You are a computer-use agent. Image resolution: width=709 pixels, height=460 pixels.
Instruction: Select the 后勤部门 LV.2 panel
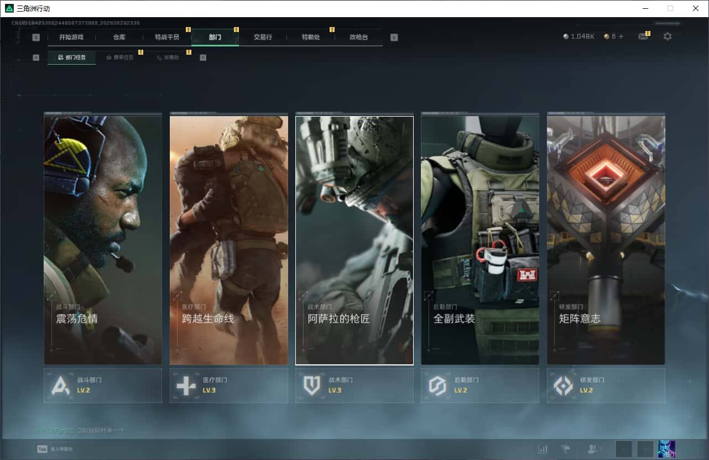click(x=480, y=385)
